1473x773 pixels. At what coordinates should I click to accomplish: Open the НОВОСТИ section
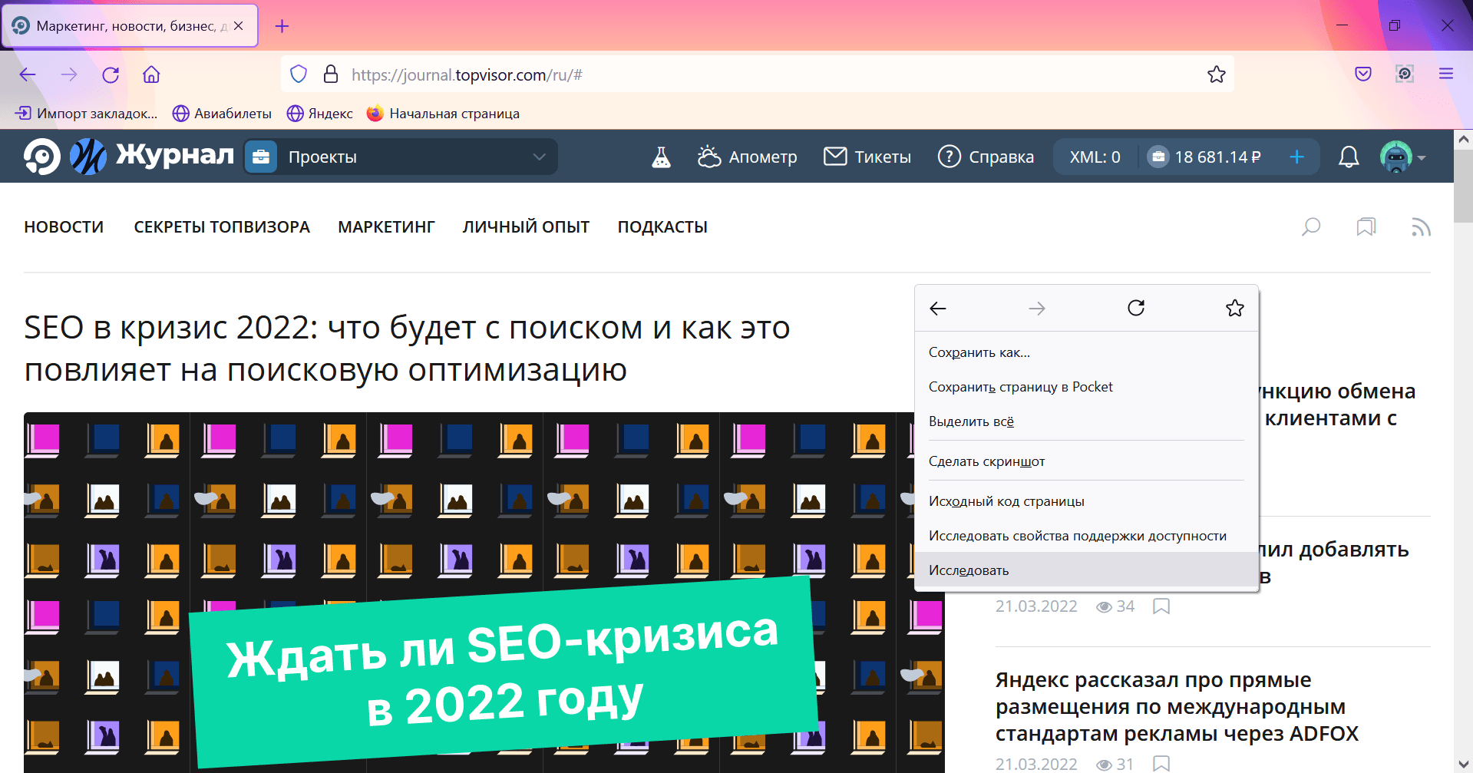click(x=64, y=227)
